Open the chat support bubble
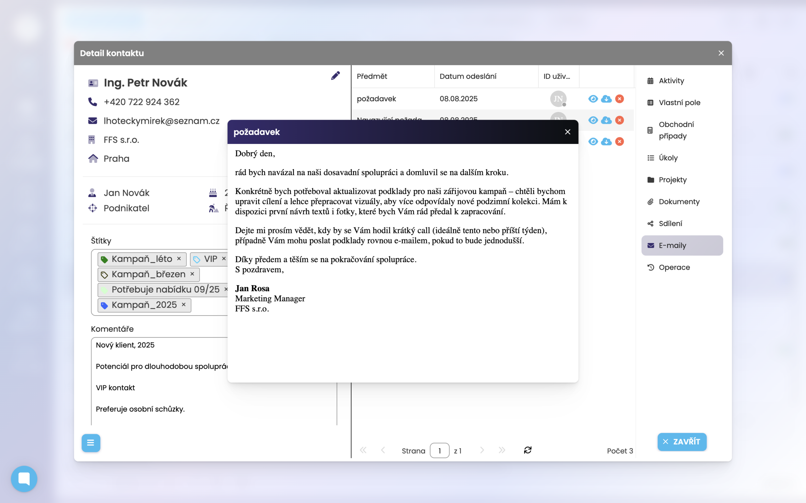The height and width of the screenshot is (503, 806). tap(24, 479)
